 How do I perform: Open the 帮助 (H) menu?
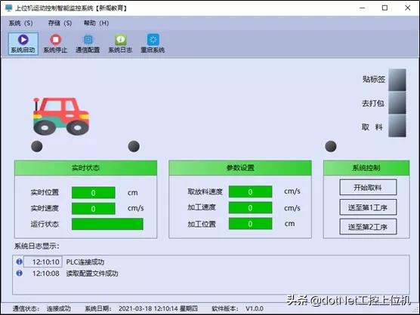(96, 23)
